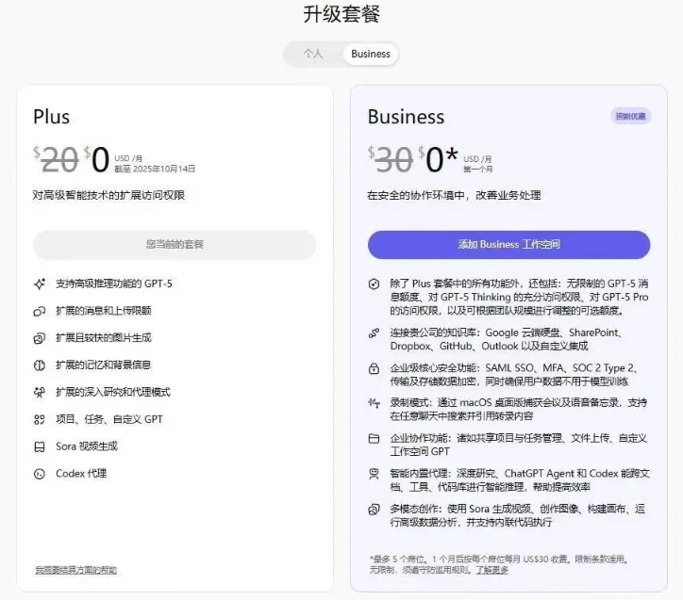
Task: Click the lock icon for enterprise security features
Action: [x=374, y=367]
